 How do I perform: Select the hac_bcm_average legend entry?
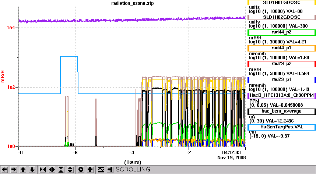[281, 111]
